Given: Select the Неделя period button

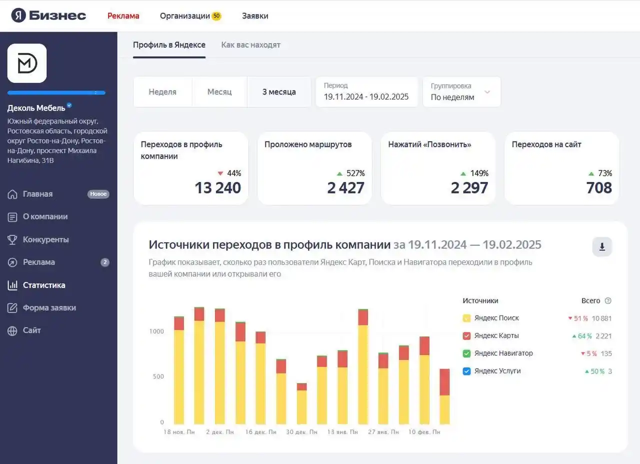Looking at the screenshot, I should click(x=162, y=92).
